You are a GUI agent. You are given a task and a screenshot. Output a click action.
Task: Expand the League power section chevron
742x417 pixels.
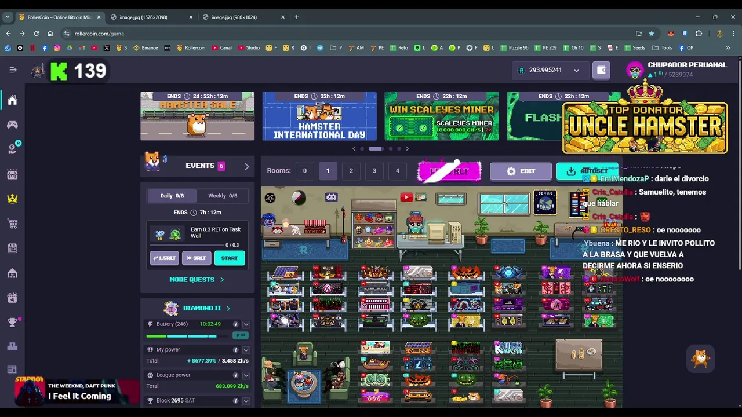coord(246,375)
